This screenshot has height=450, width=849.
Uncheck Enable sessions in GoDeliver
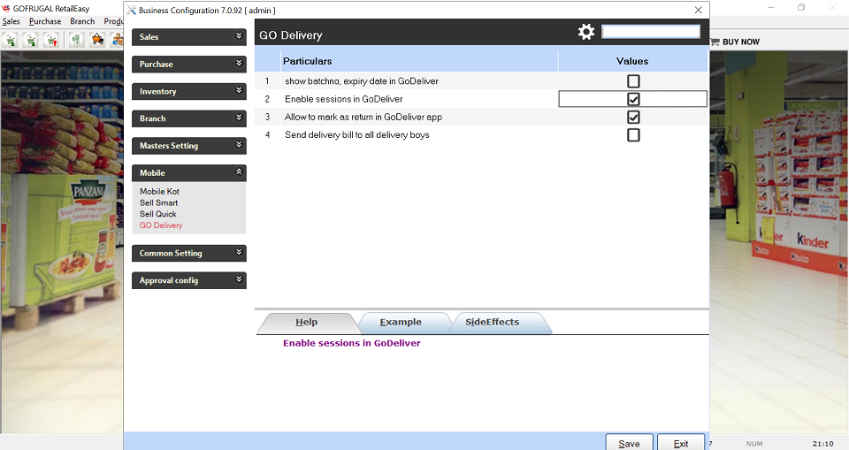pos(633,99)
